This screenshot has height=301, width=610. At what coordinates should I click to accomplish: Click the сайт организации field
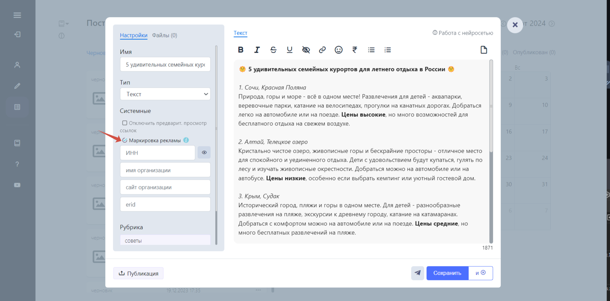click(165, 187)
